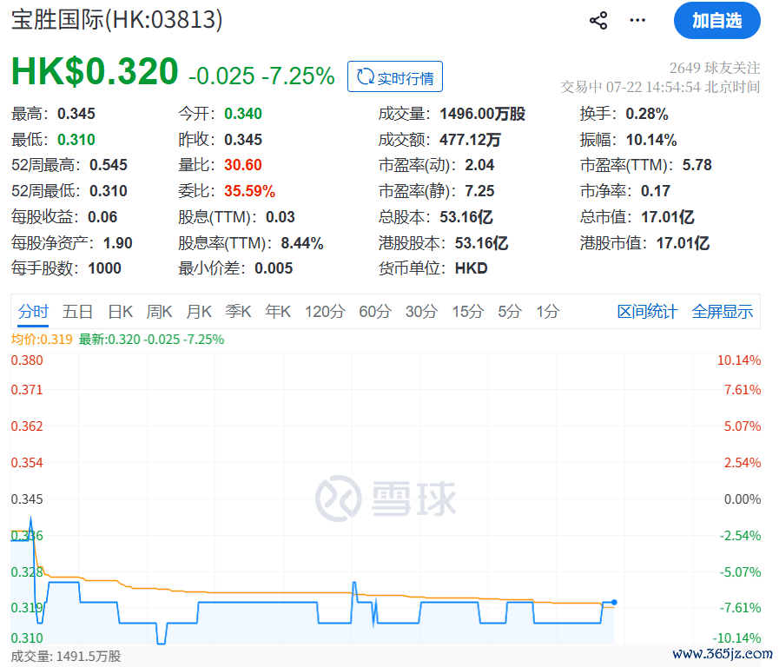Click the 市盈率(动) value 2.04
This screenshot has width=779, height=667.
(x=479, y=165)
